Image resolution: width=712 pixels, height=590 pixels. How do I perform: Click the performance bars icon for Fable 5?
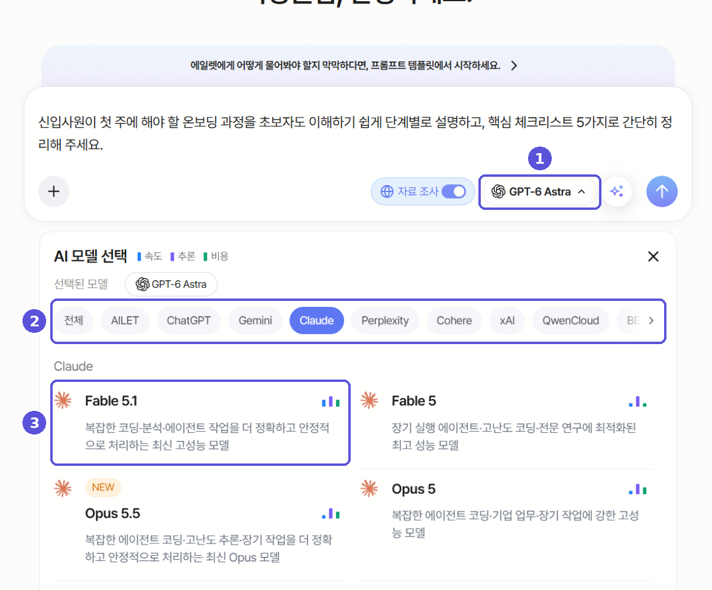[637, 401]
